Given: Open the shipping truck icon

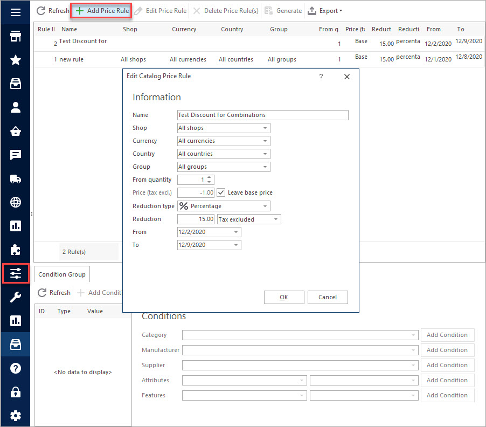Looking at the screenshot, I should tap(16, 178).
